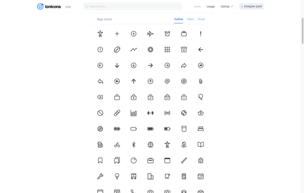304x193 pixels.
Task: Pick the plain add plus icon
Action: (x=117, y=34)
